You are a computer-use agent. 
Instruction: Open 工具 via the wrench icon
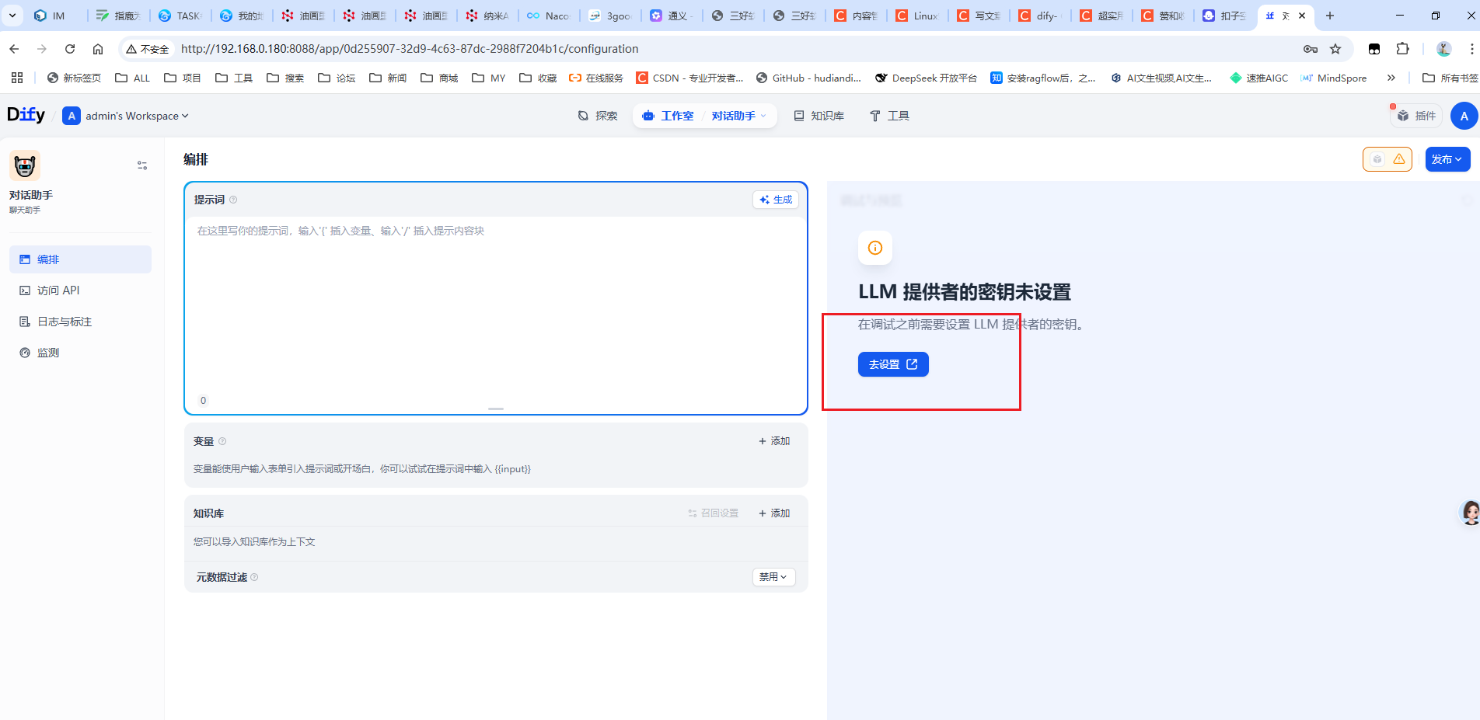click(x=889, y=115)
